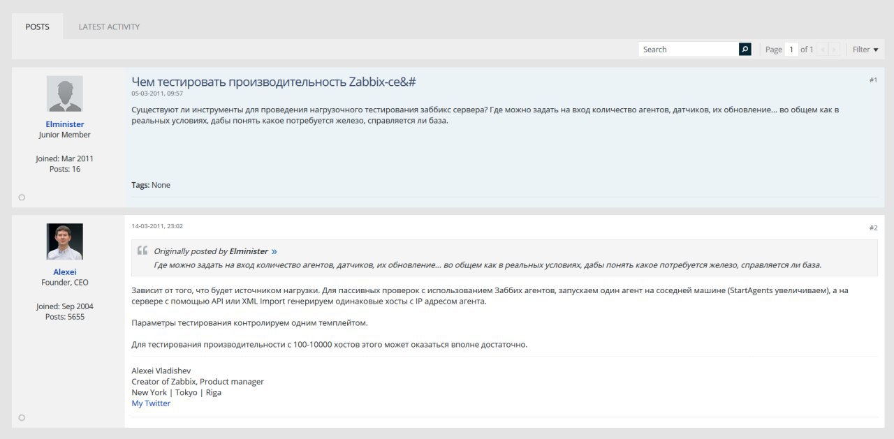Click the page number input box
Screen dimensions: 894x439
(x=791, y=50)
